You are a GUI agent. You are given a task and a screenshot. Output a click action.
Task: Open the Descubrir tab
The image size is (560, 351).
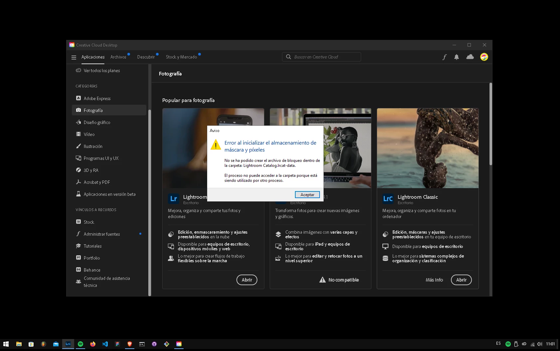(146, 57)
